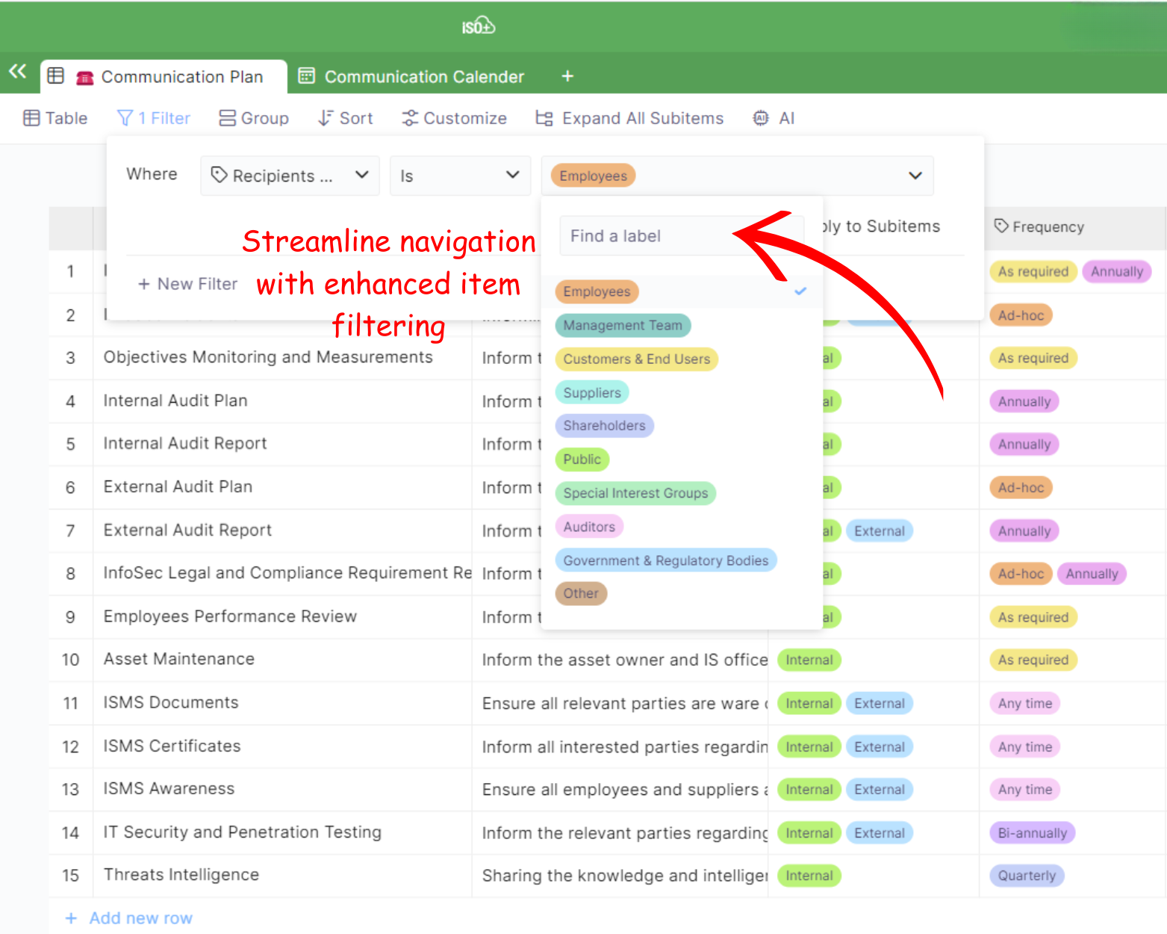The height and width of the screenshot is (934, 1167).
Task: Open the AI assistant icon
Action: (761, 118)
